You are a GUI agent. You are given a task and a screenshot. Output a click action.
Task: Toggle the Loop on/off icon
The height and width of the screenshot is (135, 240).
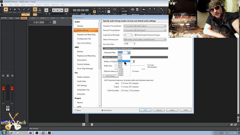pos(115,9)
